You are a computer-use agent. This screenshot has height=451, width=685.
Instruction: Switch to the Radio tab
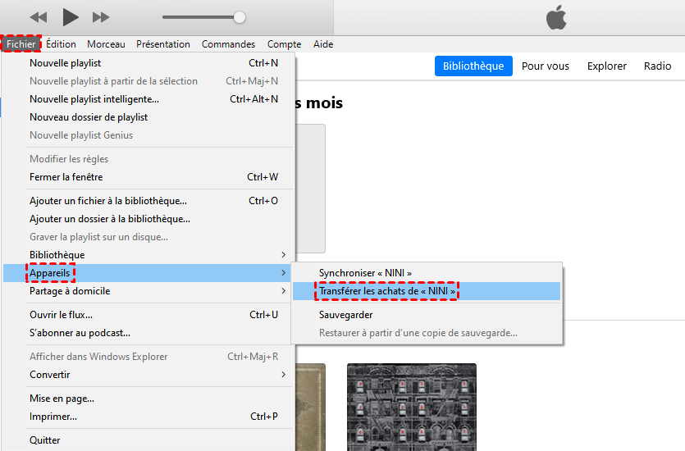[657, 66]
